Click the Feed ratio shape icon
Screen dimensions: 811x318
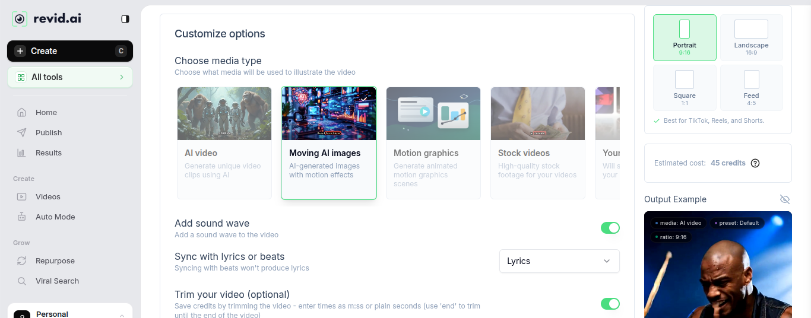coord(751,79)
